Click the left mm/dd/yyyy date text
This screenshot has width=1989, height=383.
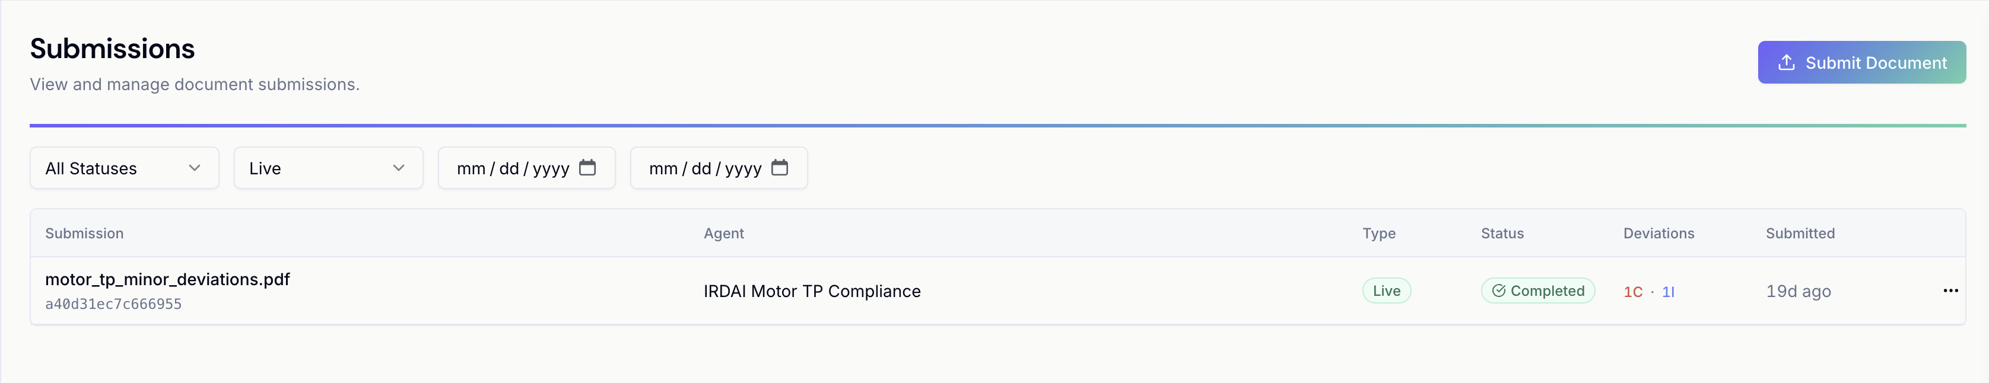point(513,168)
